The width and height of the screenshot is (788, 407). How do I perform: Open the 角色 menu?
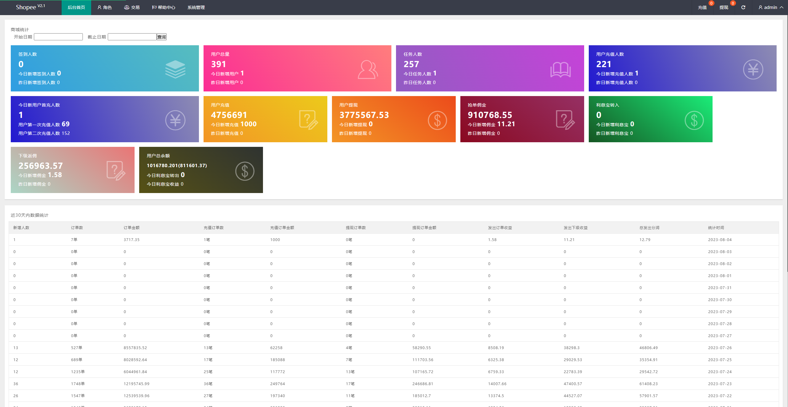click(105, 7)
